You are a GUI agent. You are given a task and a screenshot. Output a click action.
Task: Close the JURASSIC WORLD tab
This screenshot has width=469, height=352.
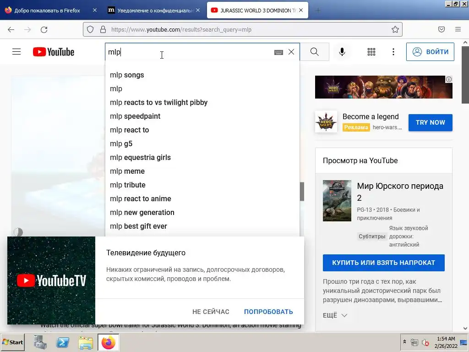tap(301, 10)
